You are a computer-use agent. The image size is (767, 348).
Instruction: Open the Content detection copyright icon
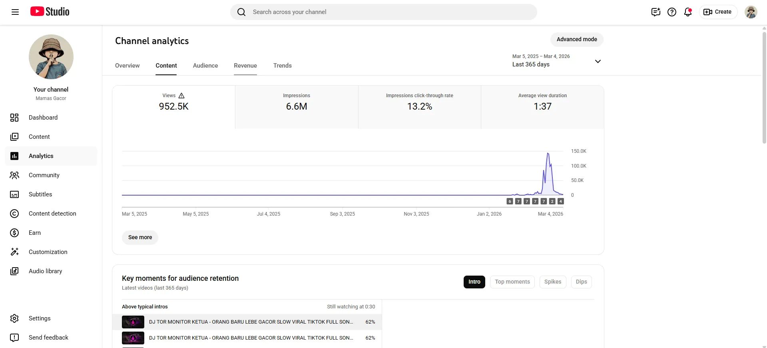pos(14,214)
